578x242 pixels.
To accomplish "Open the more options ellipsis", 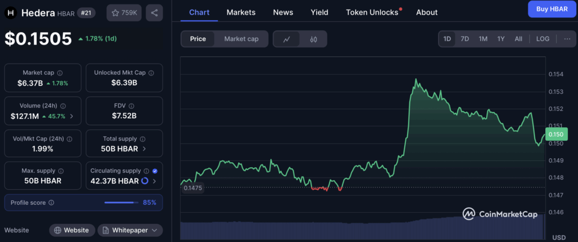I will coord(567,39).
